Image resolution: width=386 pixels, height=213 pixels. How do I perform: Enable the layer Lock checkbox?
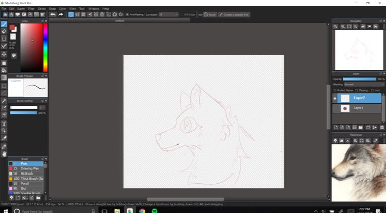tap(372, 90)
